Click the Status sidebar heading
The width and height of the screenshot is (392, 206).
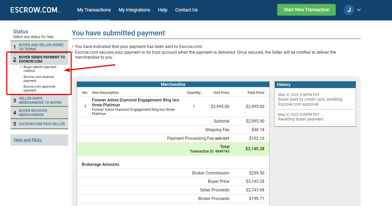pos(21,32)
